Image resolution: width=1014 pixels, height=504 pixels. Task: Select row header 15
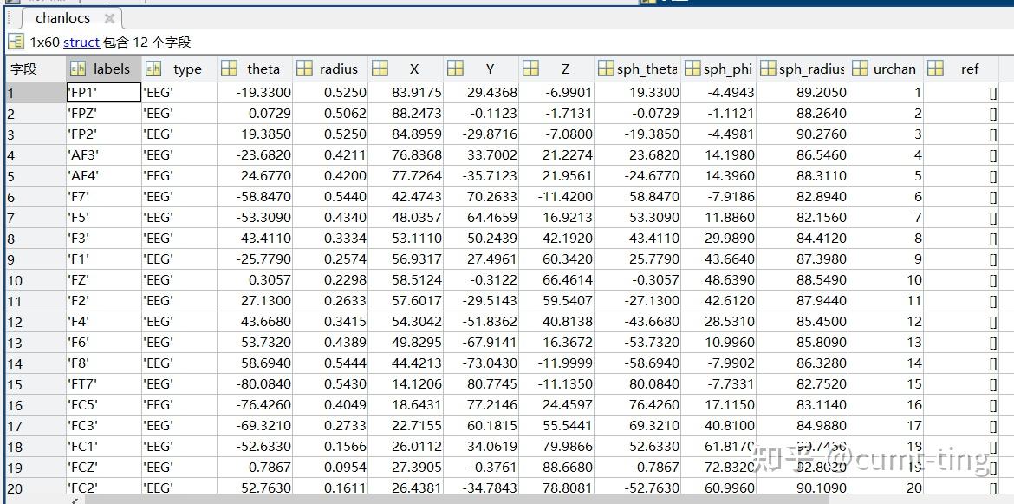click(36, 384)
